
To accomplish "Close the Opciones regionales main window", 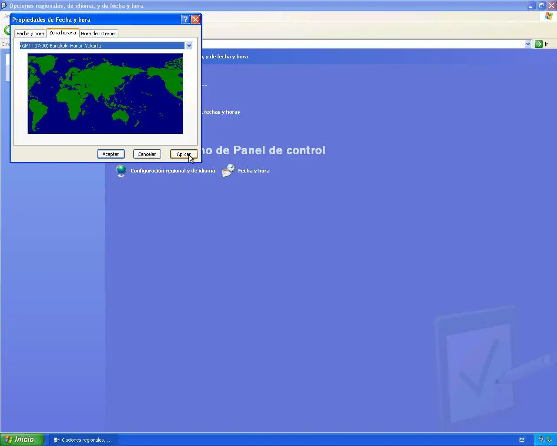I will [551, 6].
